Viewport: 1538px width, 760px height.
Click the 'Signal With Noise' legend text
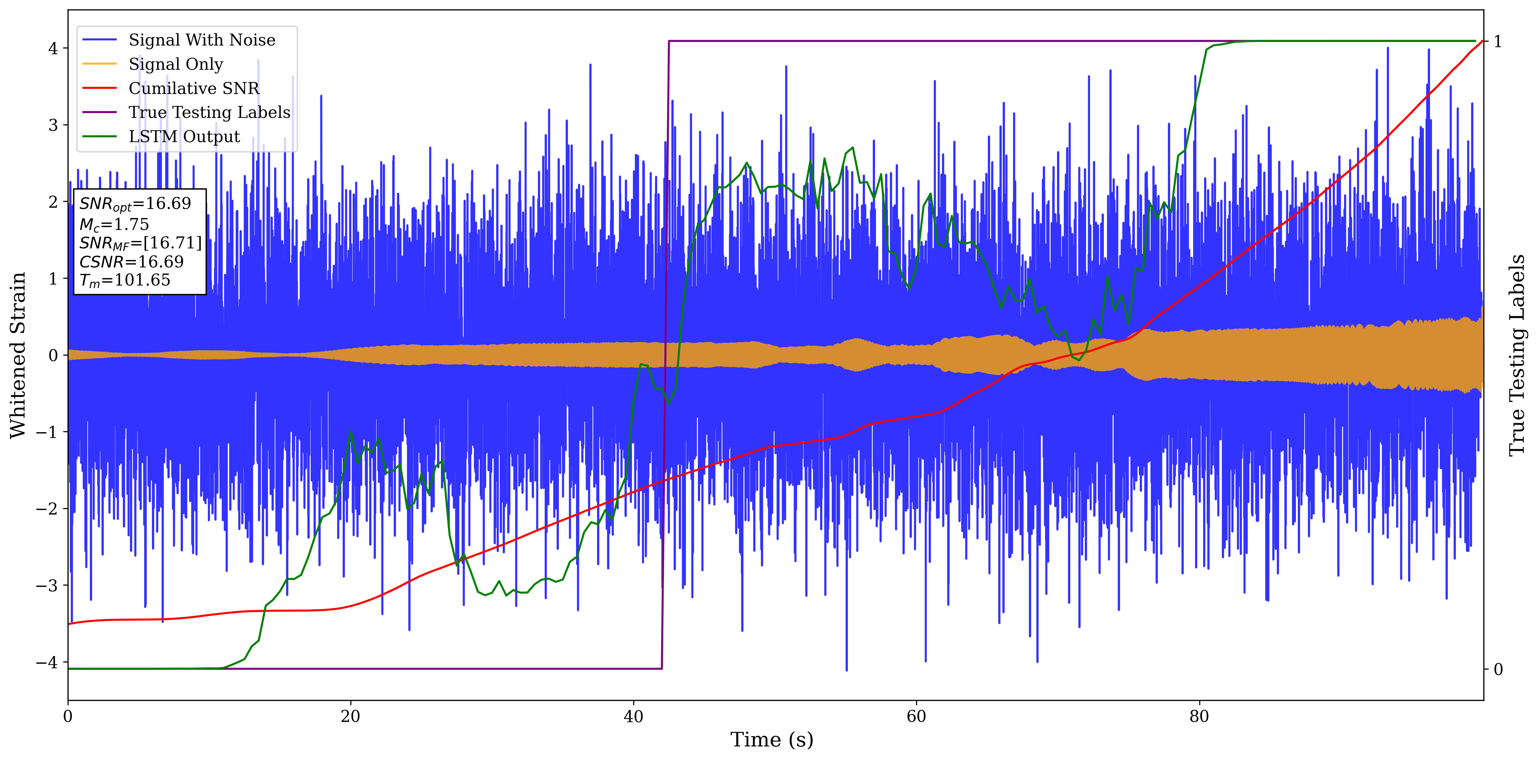202,40
